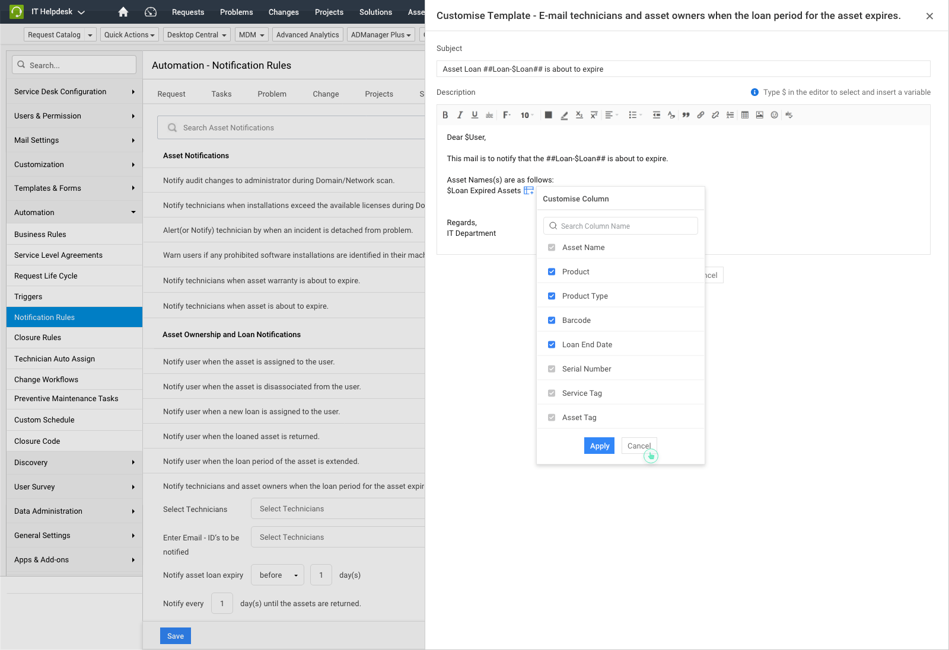Uncheck the Product column checkbox
The height and width of the screenshot is (650, 949).
[552, 271]
